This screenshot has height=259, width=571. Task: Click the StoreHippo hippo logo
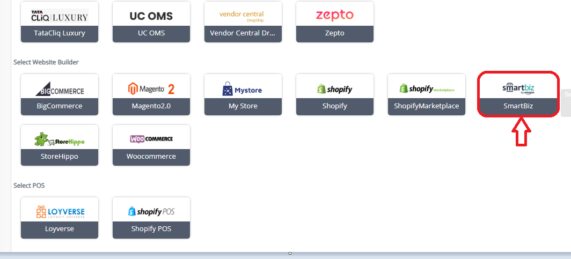click(60, 139)
